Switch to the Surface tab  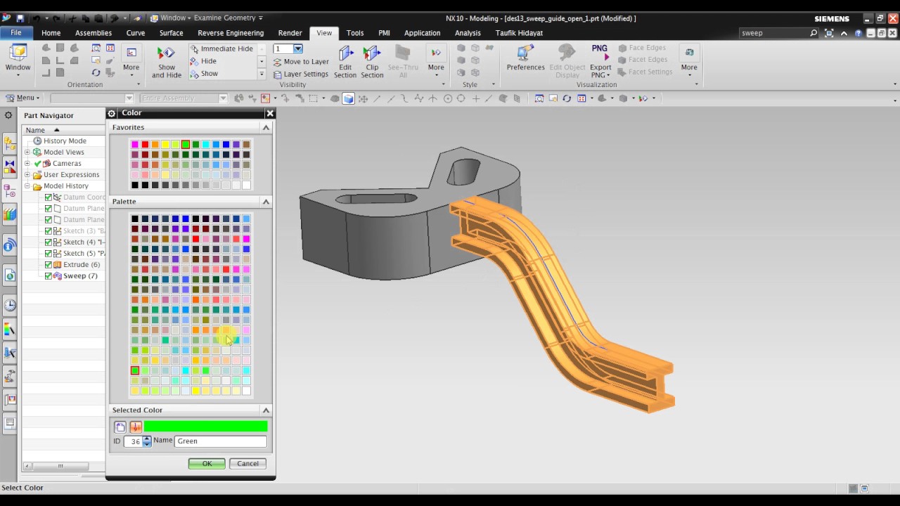tap(171, 33)
